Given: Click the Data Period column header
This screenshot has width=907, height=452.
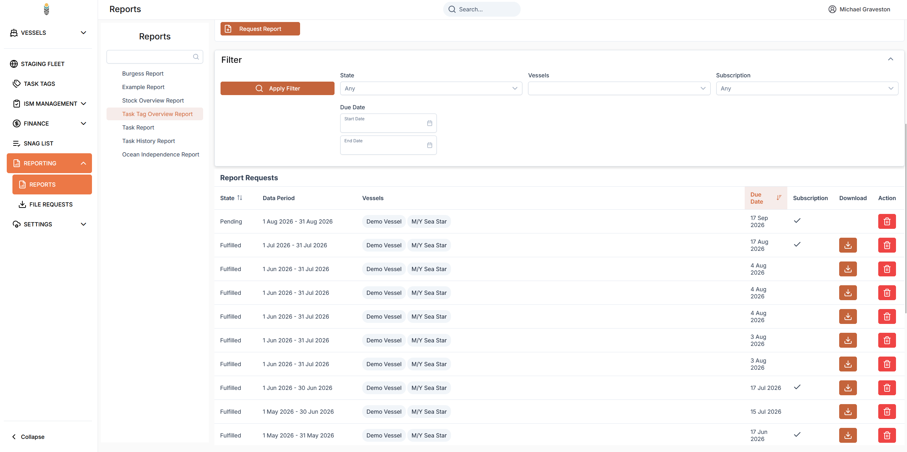Looking at the screenshot, I should pos(279,198).
